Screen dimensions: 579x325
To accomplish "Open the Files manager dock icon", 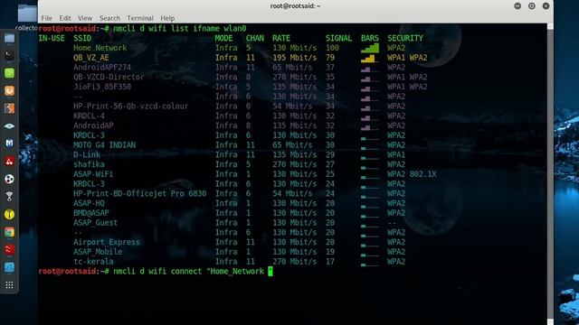I will pos(9,38).
